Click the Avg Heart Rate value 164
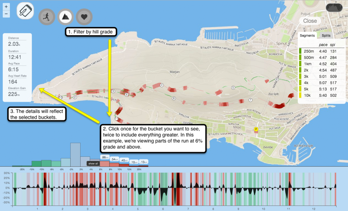 (x=13, y=82)
